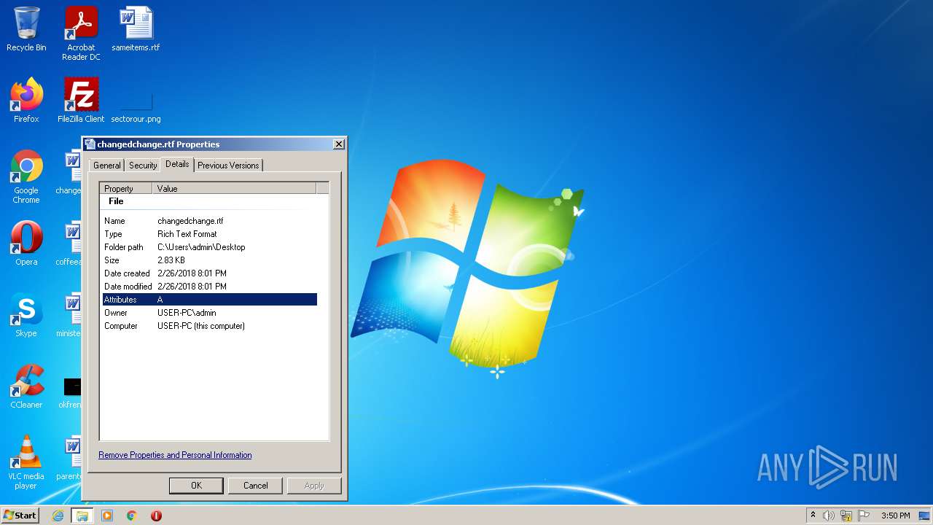Click the Show desktop button

pos(924,516)
